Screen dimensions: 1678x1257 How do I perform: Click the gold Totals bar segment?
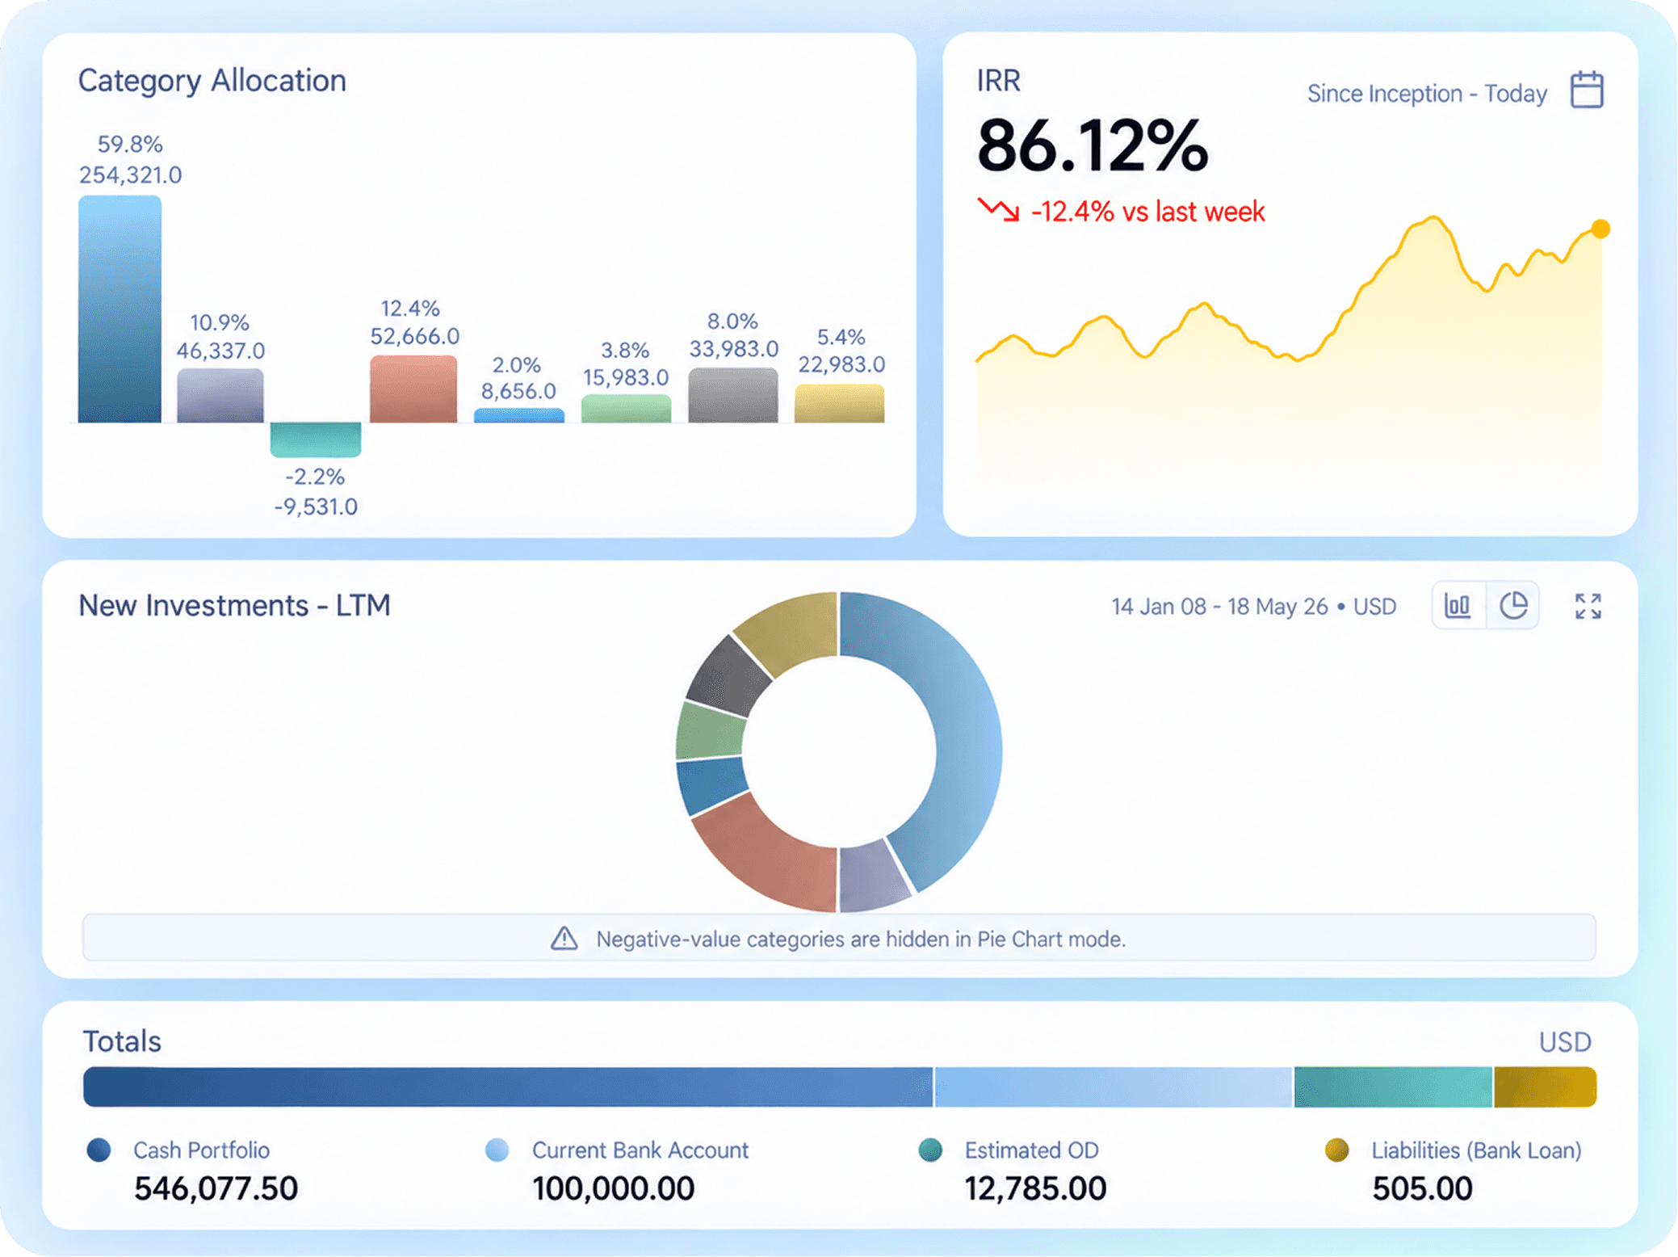click(x=1545, y=1087)
